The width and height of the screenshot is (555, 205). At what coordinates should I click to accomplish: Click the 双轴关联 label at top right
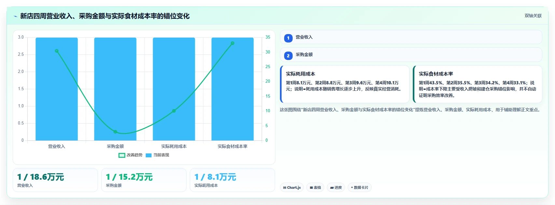(533, 16)
